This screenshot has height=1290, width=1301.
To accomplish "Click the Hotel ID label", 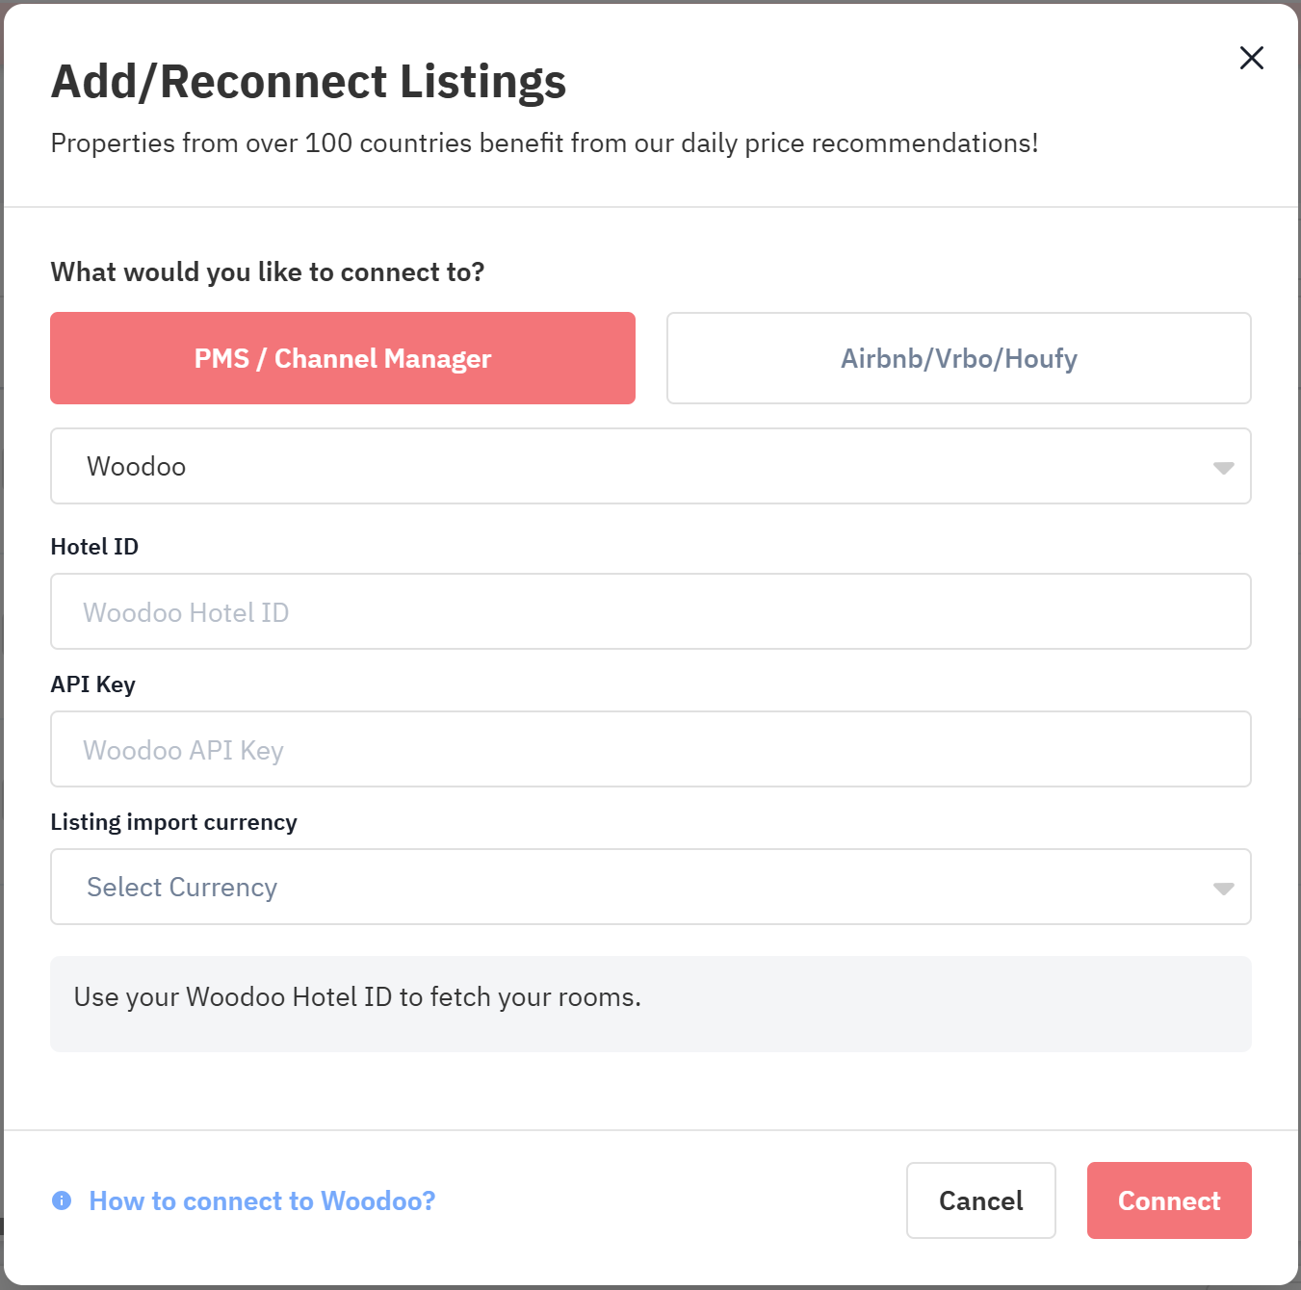I will point(94,547).
